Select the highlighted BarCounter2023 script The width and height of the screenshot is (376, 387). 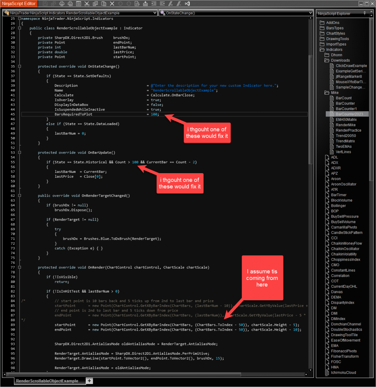tap(347, 114)
